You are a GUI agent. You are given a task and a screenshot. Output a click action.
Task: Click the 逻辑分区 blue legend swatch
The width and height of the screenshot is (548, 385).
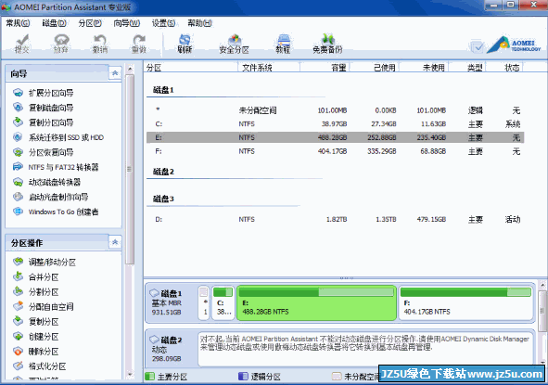(243, 377)
